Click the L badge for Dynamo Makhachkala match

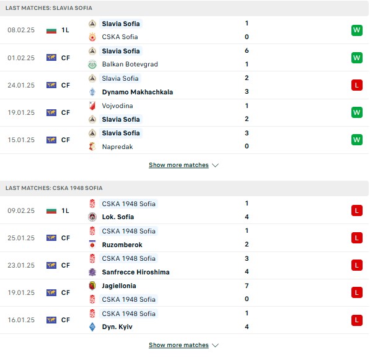pyautogui.click(x=357, y=85)
